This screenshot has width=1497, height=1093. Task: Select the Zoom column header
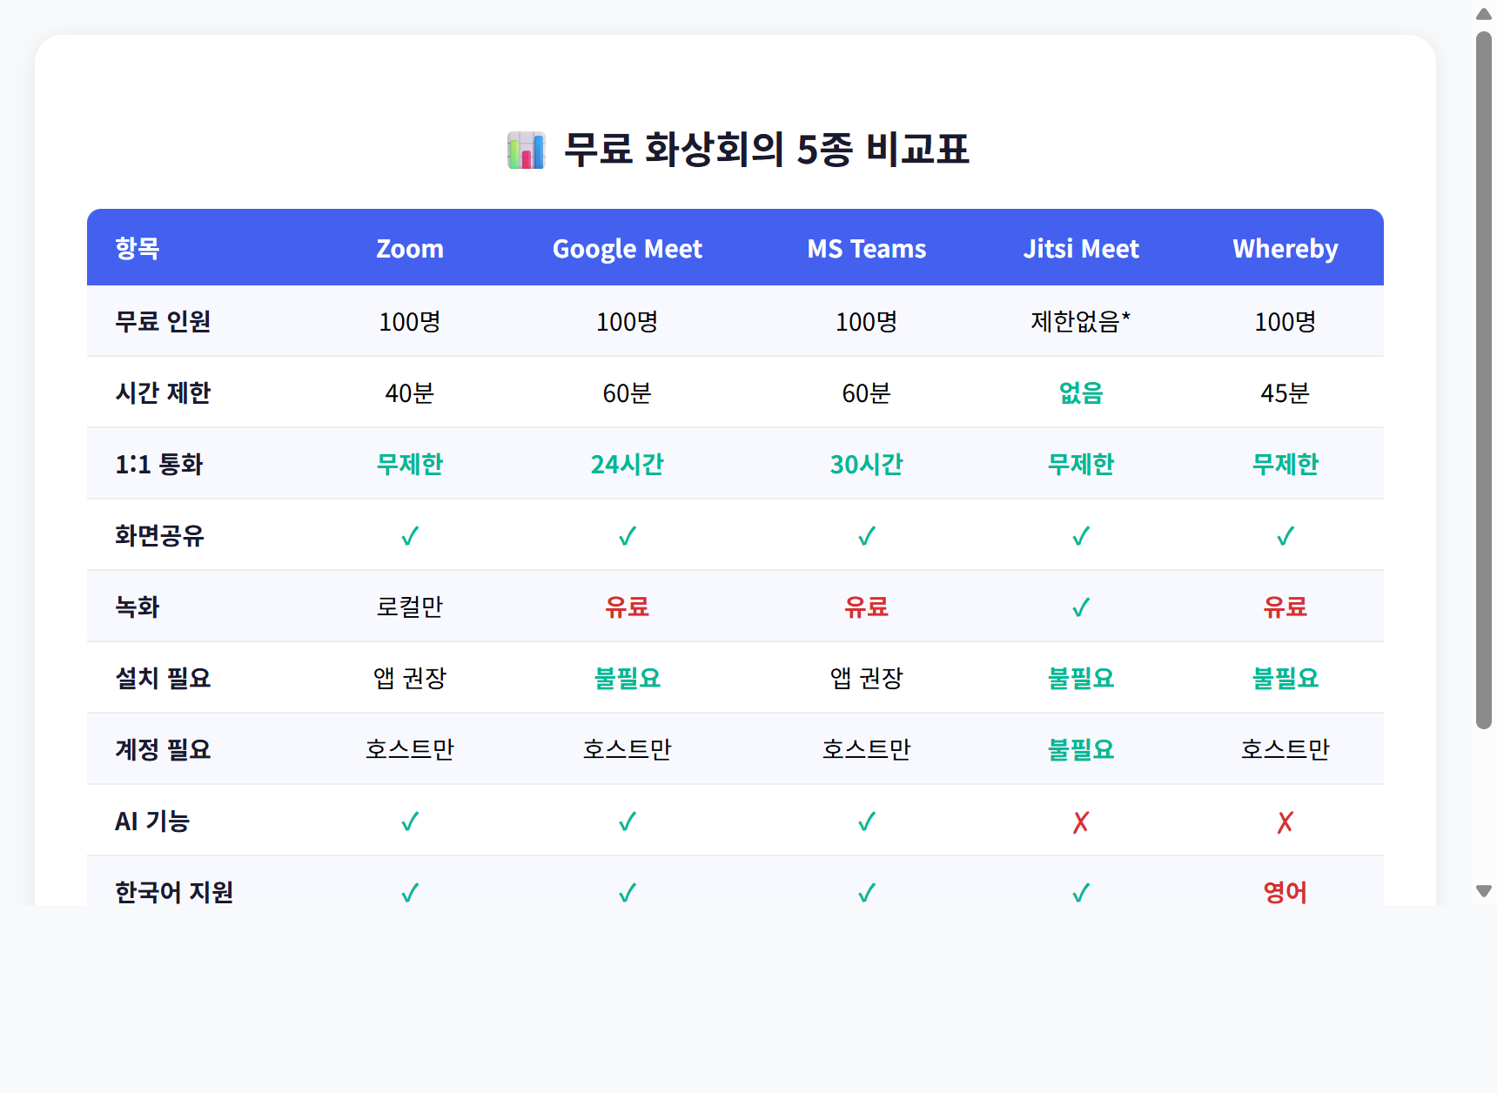tap(409, 248)
